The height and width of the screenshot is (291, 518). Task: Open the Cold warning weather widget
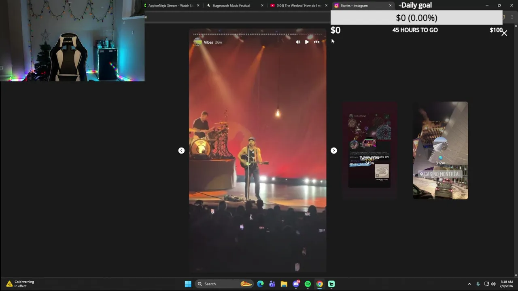[x=20, y=284]
